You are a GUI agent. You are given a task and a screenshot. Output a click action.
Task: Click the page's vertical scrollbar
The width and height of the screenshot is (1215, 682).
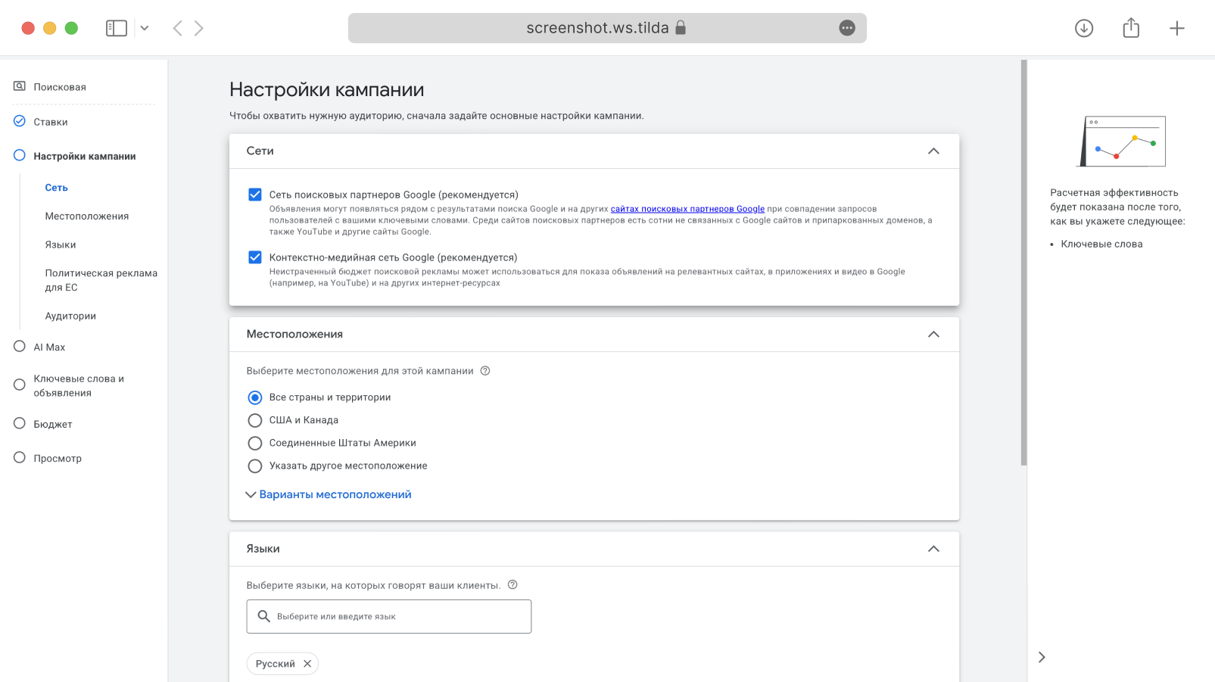pos(1024,265)
